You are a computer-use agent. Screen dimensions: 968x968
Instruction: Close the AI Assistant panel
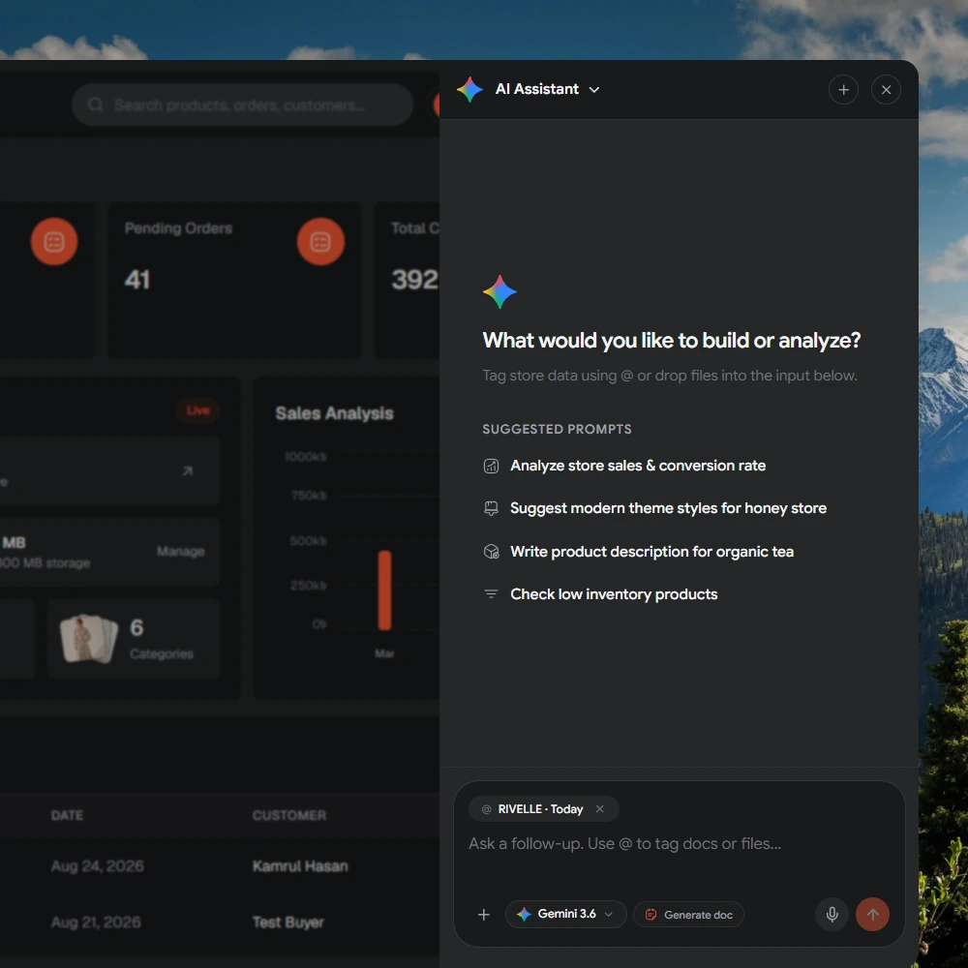pos(886,90)
